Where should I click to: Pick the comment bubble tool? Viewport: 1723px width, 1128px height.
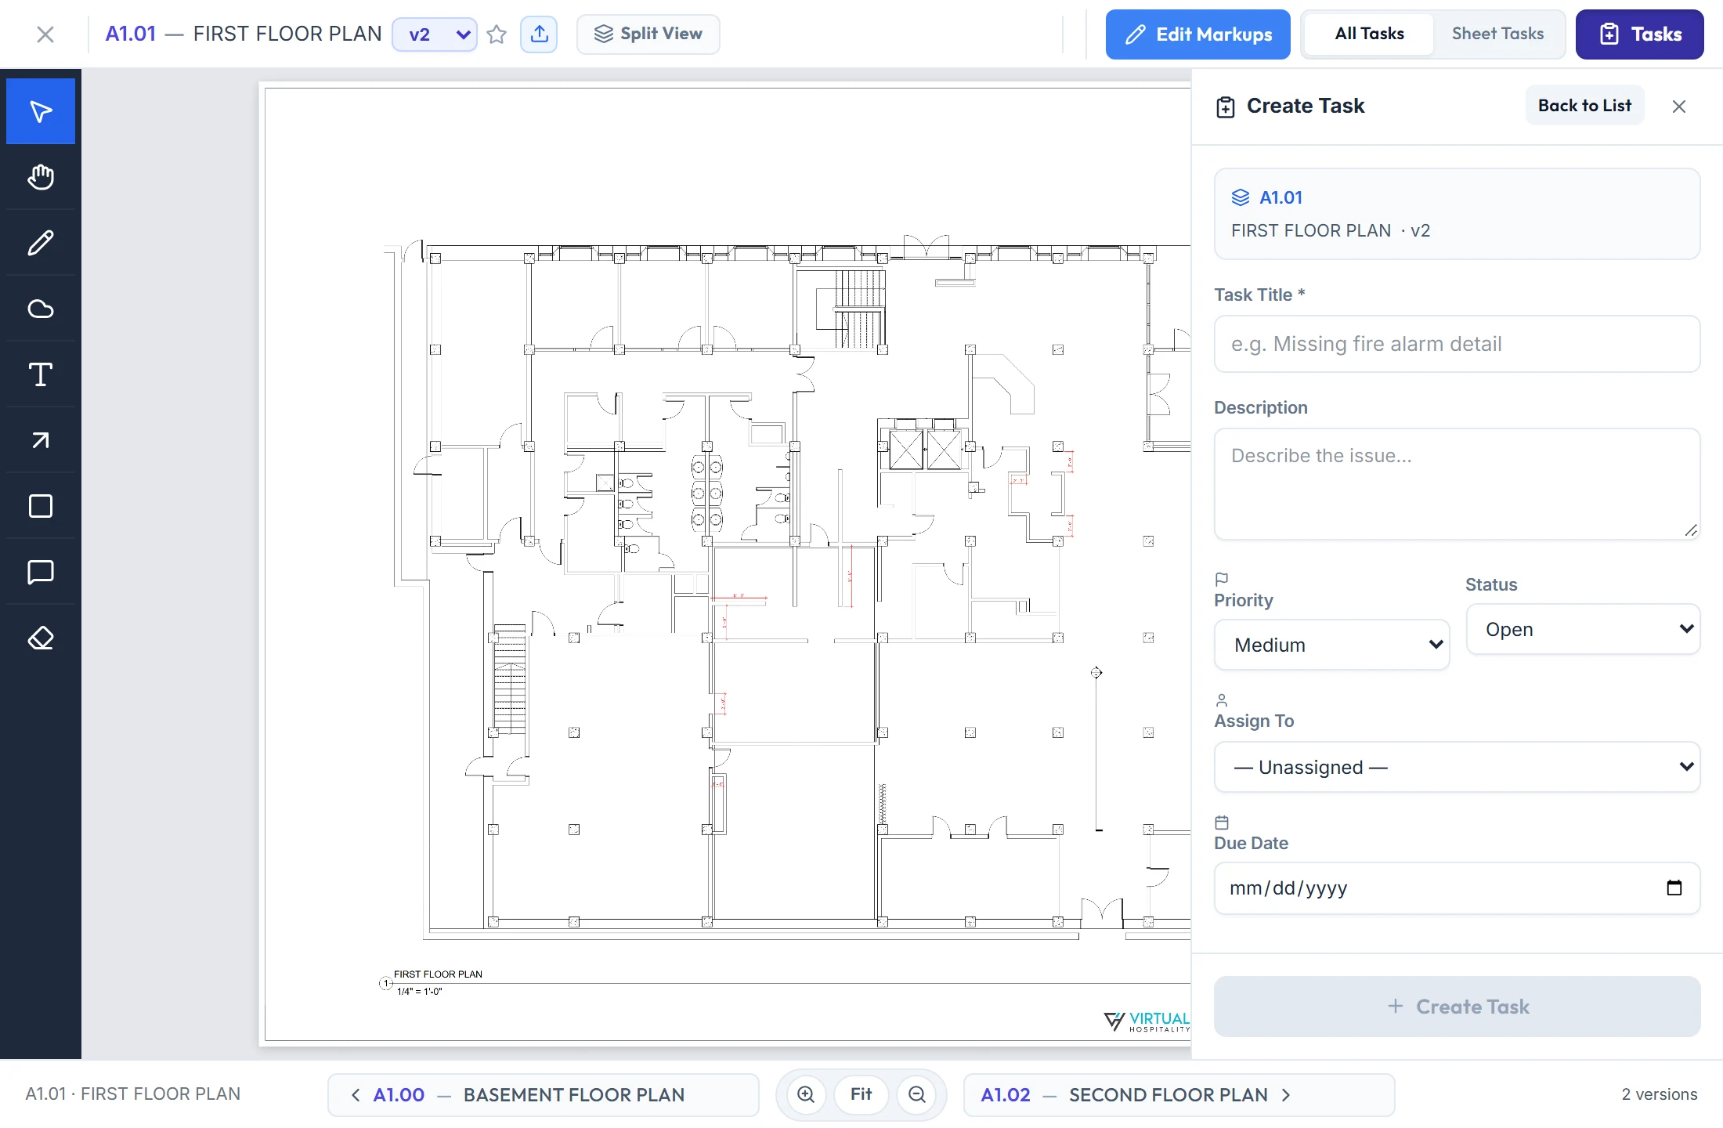[x=41, y=572]
